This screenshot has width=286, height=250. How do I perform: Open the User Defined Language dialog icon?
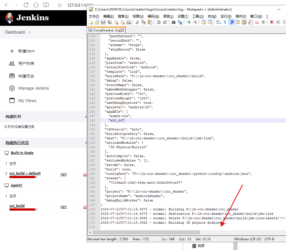click(238, 22)
